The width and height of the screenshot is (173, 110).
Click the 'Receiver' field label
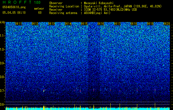[56, 10]
